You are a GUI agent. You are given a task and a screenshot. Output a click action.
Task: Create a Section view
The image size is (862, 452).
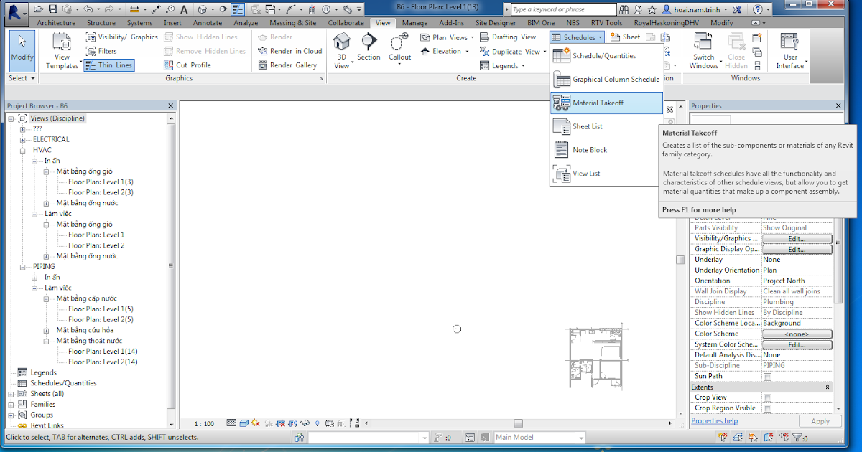369,44
